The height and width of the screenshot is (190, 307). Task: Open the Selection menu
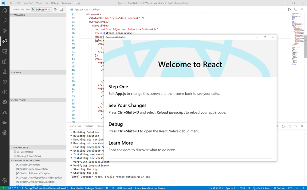(x=28, y=3)
